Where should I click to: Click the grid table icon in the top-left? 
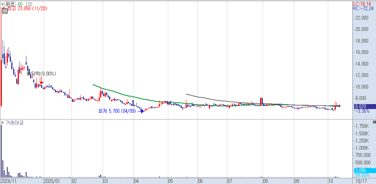tap(5, 11)
